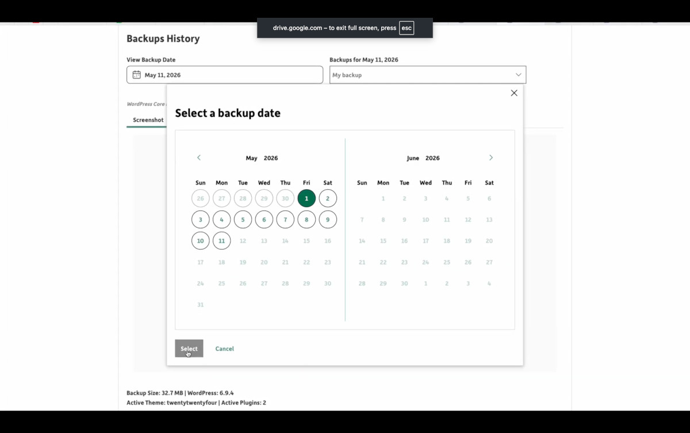Click the Select button
The height and width of the screenshot is (433, 690).
coord(189,348)
